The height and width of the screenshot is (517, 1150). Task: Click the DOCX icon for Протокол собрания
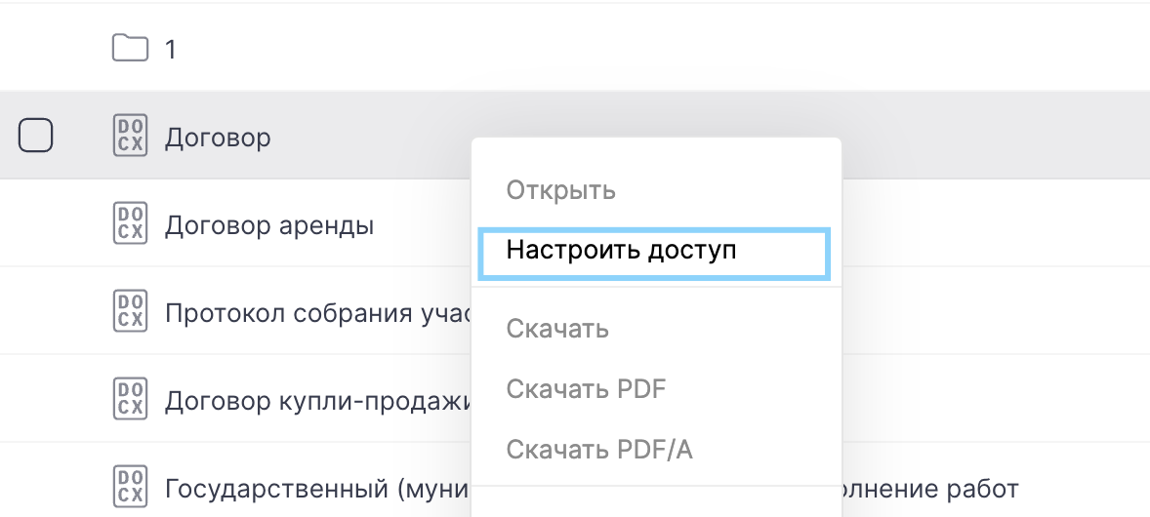pyautogui.click(x=130, y=311)
